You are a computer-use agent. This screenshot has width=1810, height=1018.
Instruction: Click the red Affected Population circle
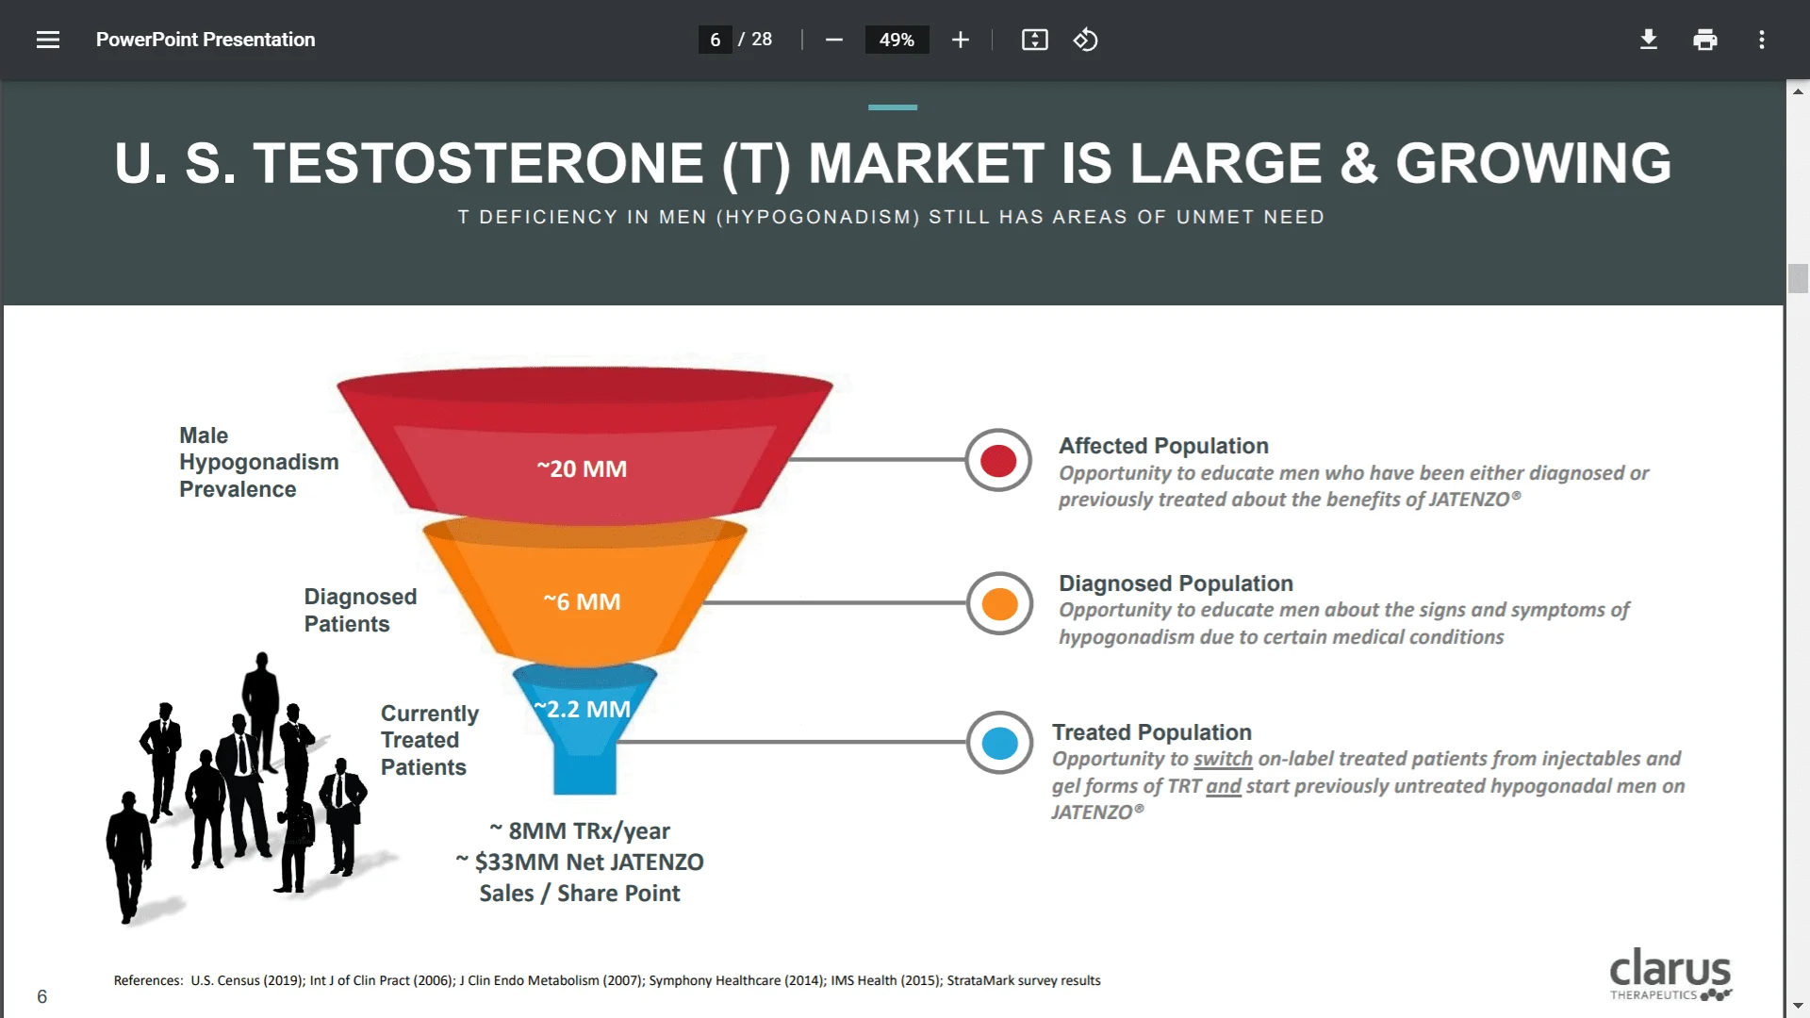(998, 460)
